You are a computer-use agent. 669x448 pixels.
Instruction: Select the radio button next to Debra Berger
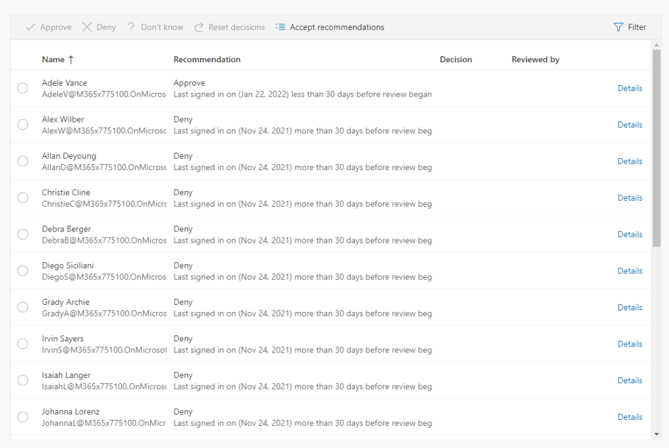23,234
